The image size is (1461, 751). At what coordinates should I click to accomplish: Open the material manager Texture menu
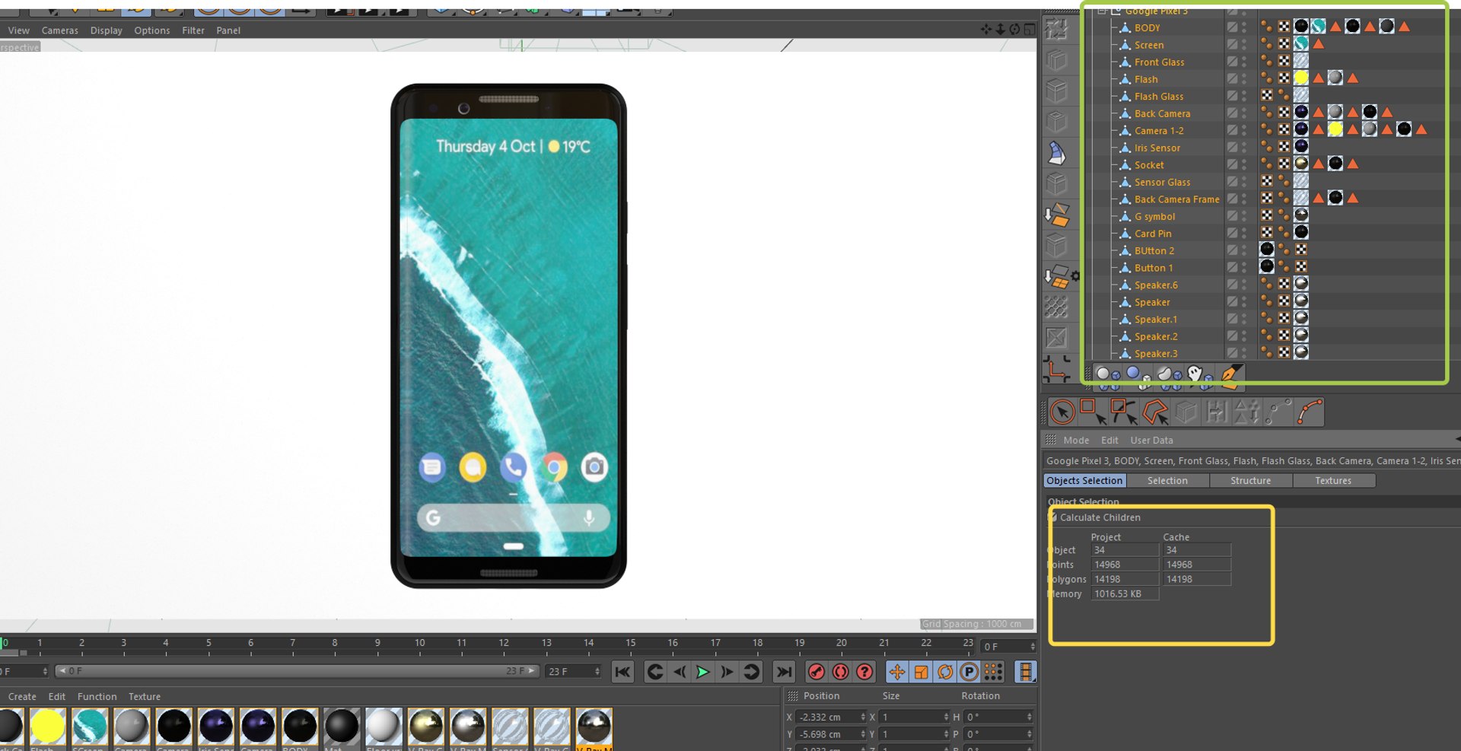coord(144,696)
